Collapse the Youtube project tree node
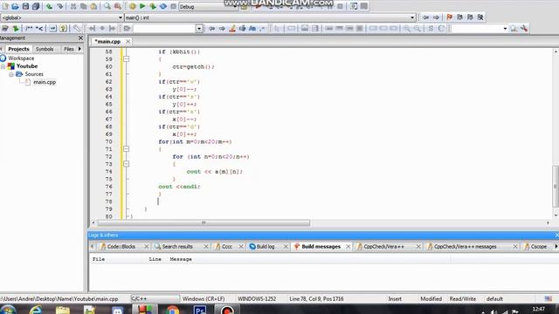The height and width of the screenshot is (314, 559). coord(3,66)
